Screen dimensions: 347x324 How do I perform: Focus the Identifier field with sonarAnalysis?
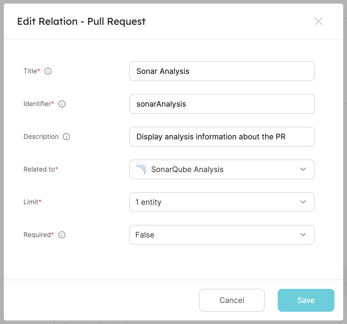(222, 104)
